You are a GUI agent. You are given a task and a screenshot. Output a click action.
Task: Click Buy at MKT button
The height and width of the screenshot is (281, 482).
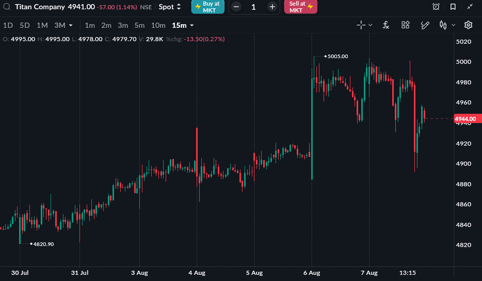coord(208,7)
